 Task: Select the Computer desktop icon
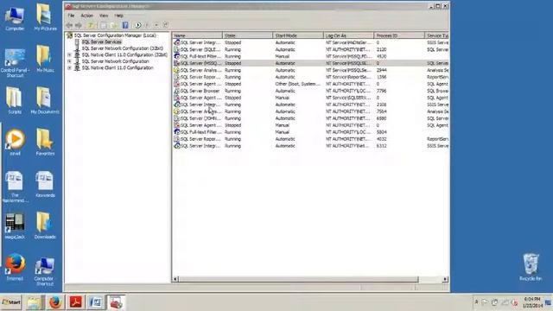pyautogui.click(x=15, y=17)
